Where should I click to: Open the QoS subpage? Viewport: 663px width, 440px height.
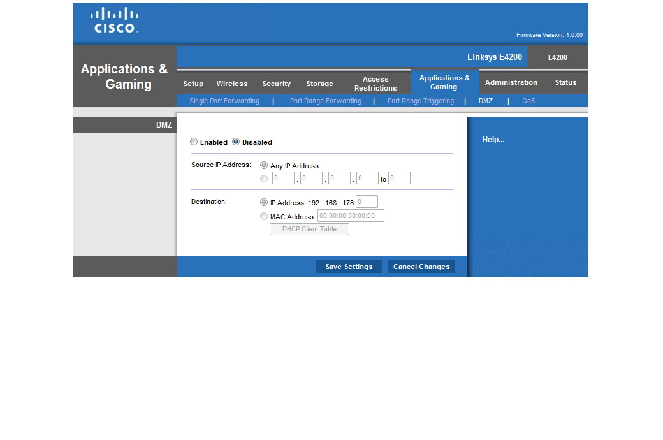528,101
